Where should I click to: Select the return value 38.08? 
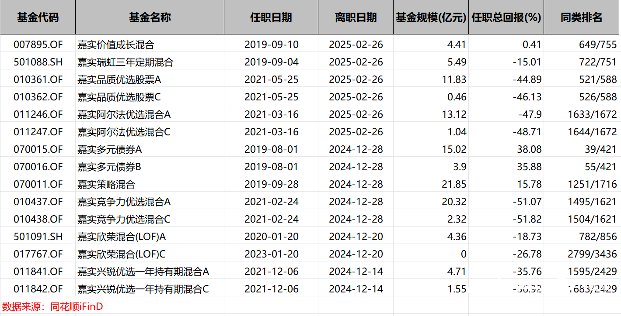tap(529, 149)
